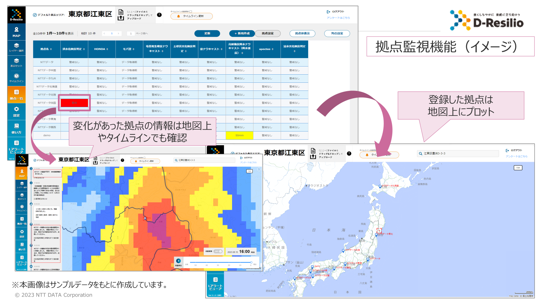542x304 pixels.
Task: Open タイムライン in the rainfall map window sidebar
Action: [22, 208]
